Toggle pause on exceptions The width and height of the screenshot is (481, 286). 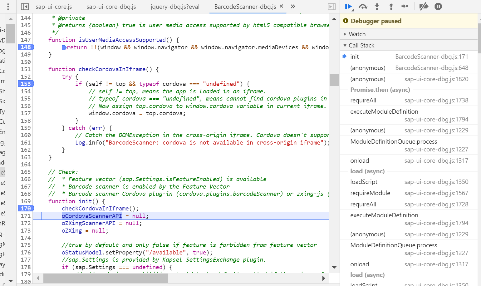tap(438, 7)
